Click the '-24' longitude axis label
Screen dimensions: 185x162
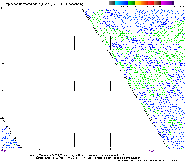coord(74,149)
